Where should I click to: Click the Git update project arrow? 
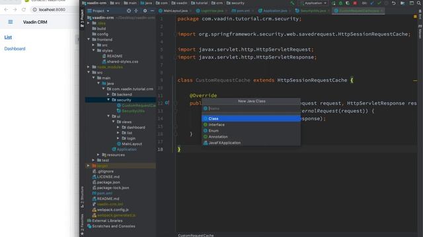372,3
